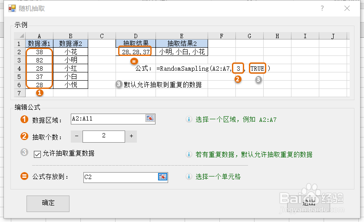Click the 公式存放到 label
Image resolution: width=364 pixels, height=222 pixels.
[50, 177]
